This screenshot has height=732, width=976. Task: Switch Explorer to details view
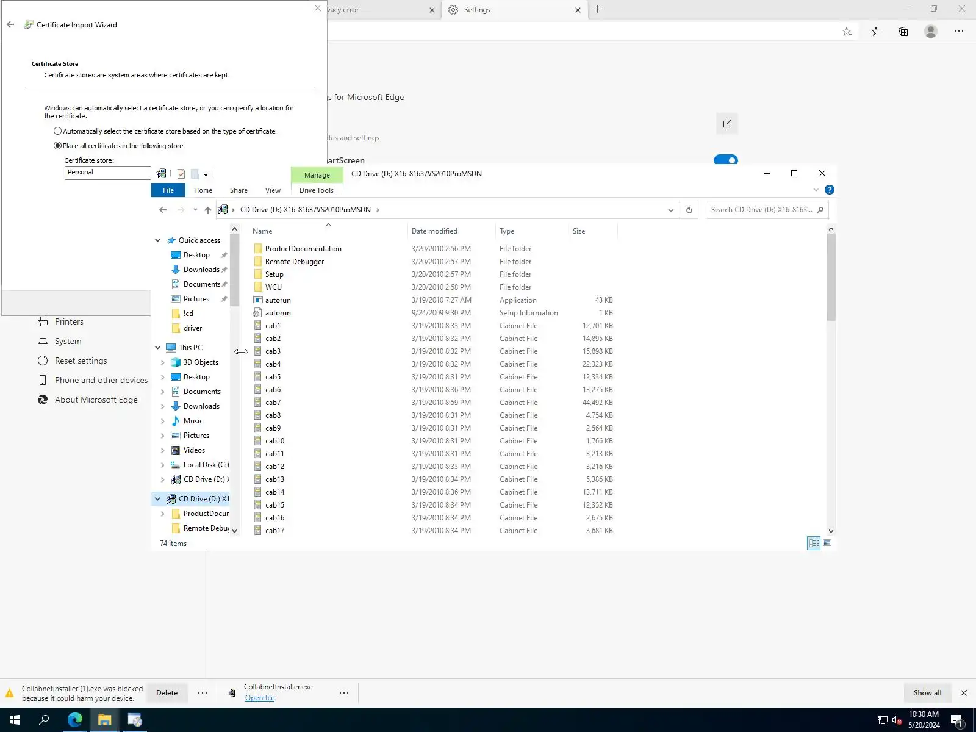click(x=814, y=543)
